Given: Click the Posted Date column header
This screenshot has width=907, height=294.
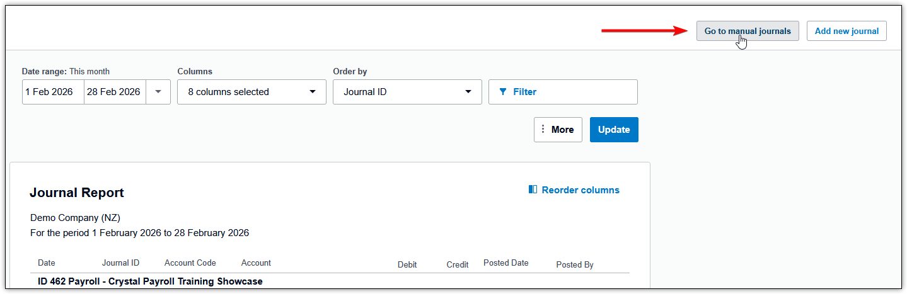Looking at the screenshot, I should click(x=505, y=263).
